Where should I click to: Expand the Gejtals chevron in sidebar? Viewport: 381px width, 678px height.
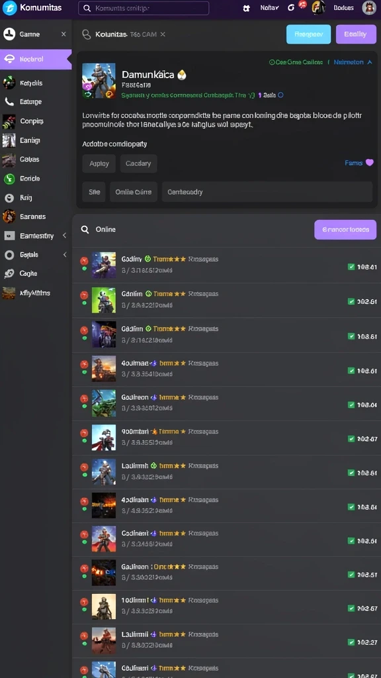(65, 255)
